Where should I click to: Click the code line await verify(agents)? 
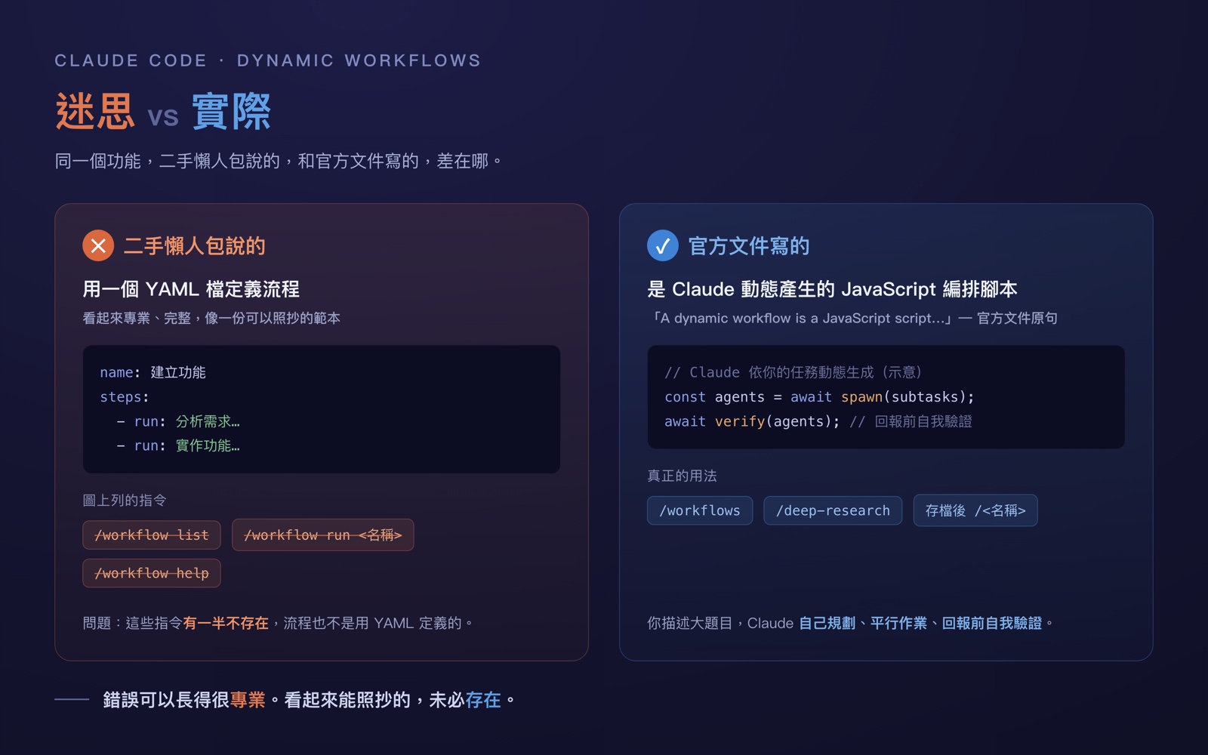752,421
